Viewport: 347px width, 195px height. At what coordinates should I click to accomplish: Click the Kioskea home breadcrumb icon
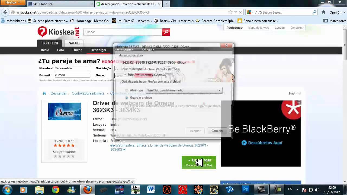[x=44, y=93]
